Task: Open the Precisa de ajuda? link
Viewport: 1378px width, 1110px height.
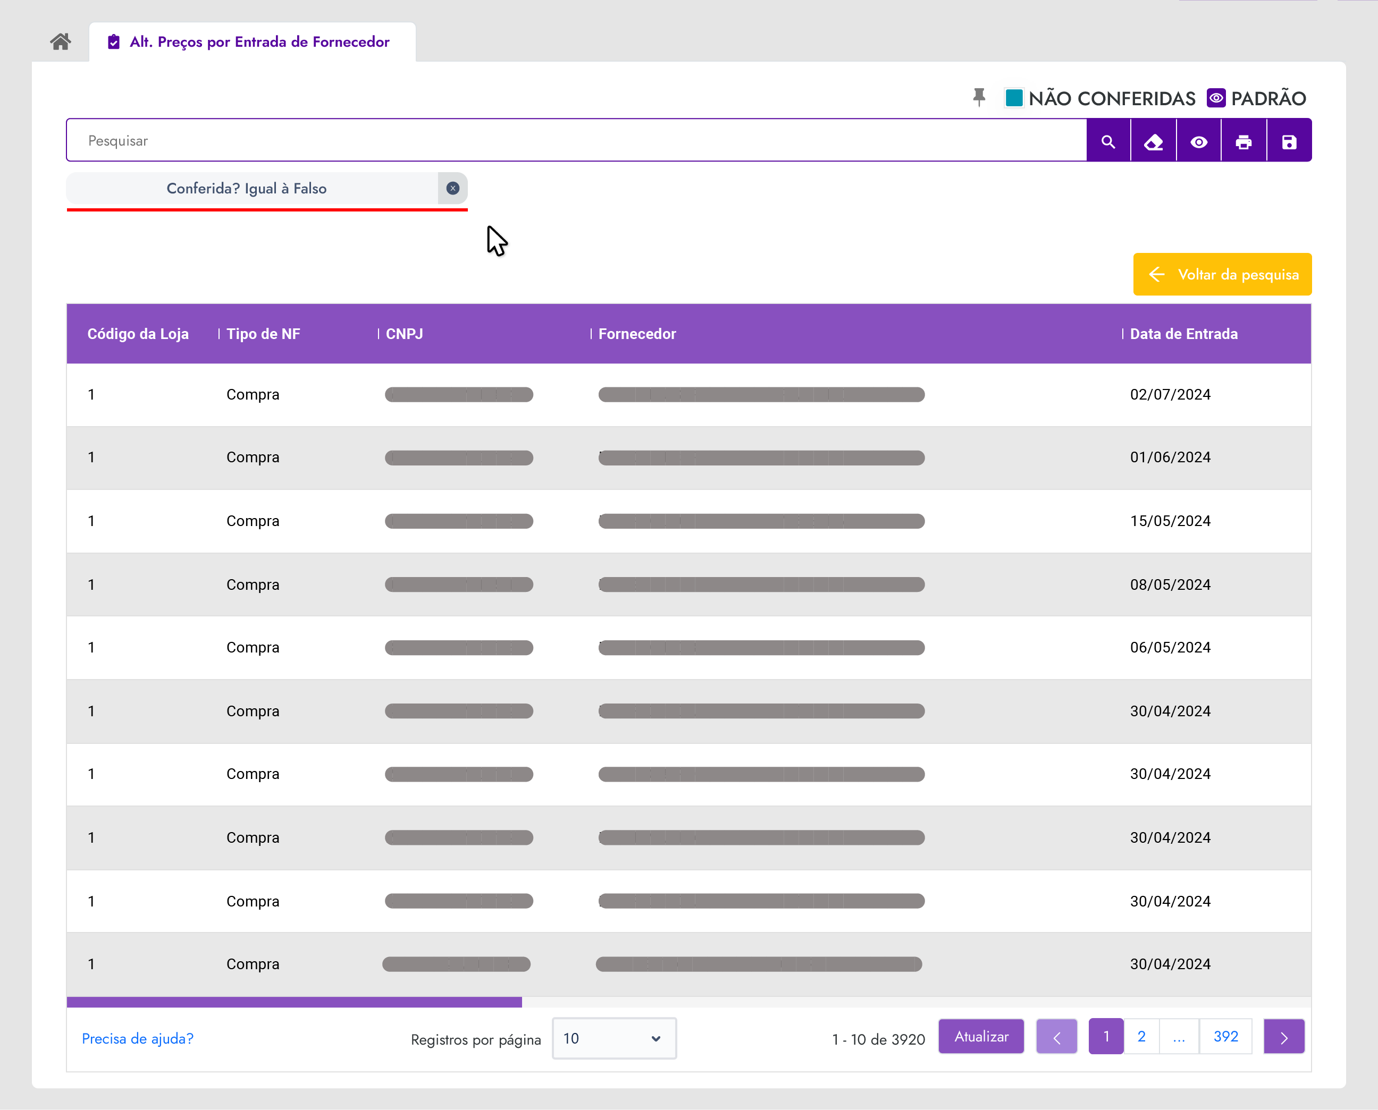Action: [138, 1038]
